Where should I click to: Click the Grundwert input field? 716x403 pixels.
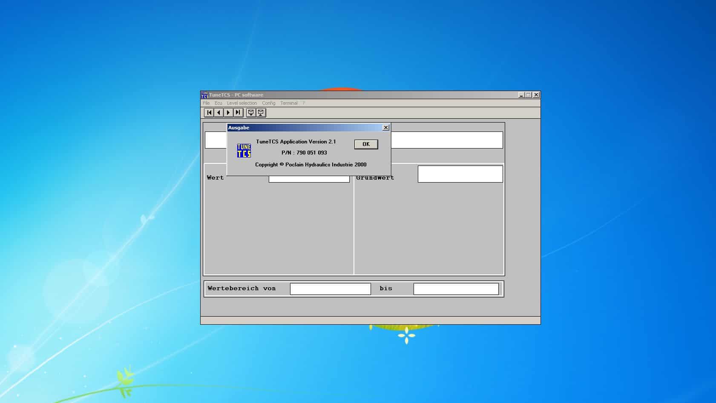(460, 174)
